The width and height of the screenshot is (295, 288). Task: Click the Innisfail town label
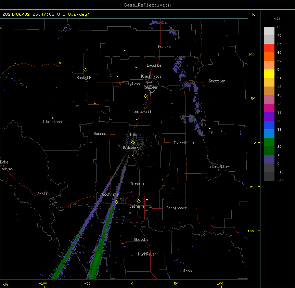click(x=142, y=112)
